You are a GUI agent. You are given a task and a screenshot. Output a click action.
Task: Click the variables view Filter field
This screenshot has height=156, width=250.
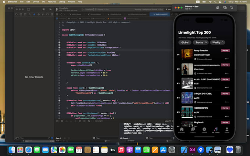point(105,138)
